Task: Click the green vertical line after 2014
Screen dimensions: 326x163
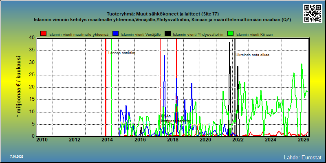Action: point(111,87)
